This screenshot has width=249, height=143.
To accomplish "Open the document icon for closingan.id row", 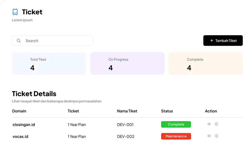I will pyautogui.click(x=217, y=124).
